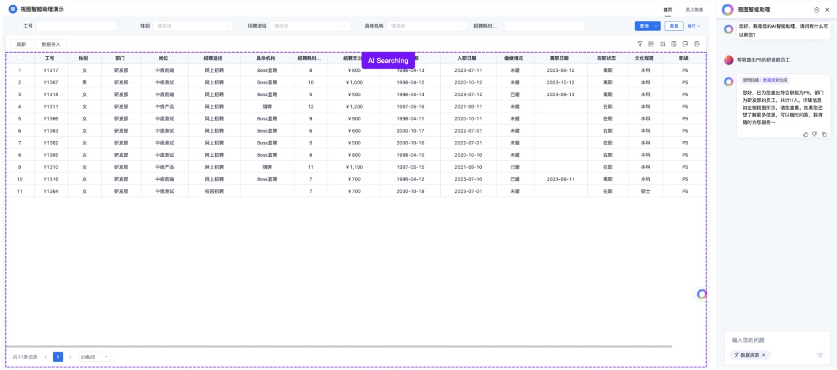
Task: Click the print icon in table toolbar
Action: pyautogui.click(x=697, y=44)
